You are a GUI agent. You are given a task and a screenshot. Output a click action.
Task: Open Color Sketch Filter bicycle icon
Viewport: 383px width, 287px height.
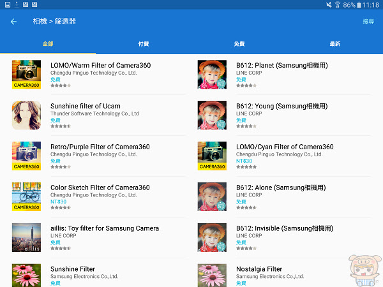pos(26,196)
